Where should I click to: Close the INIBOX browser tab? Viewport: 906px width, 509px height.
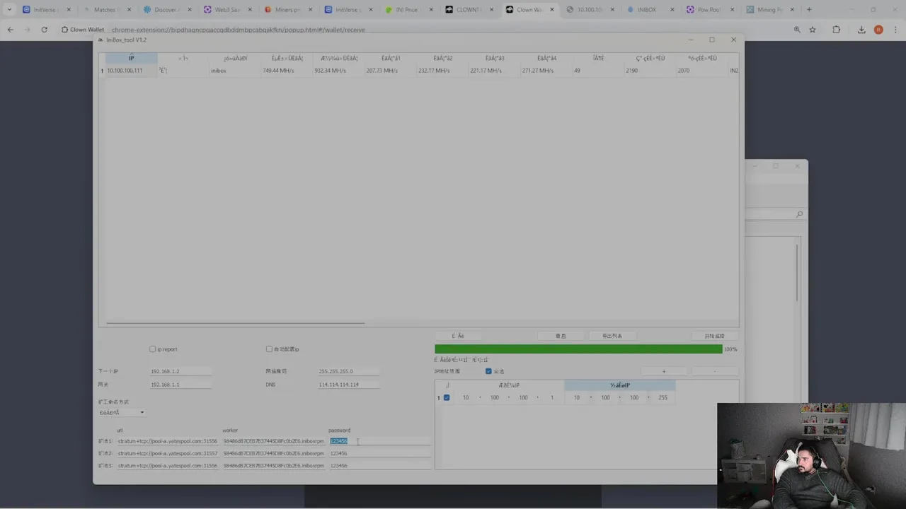(672, 10)
